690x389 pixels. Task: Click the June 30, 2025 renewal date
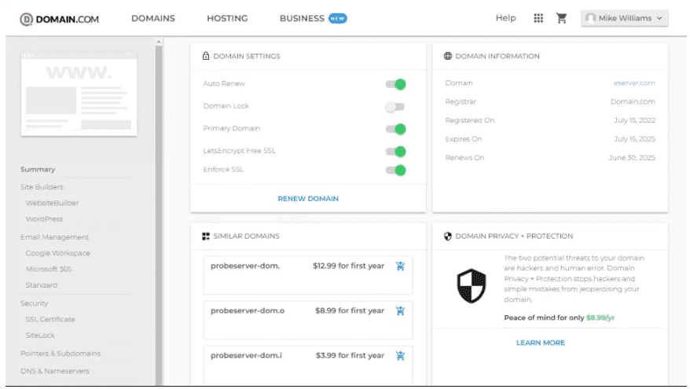pyautogui.click(x=632, y=157)
